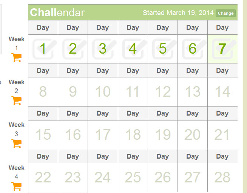The height and width of the screenshot is (193, 247).
Task: Toggle the Day 5 checkbox
Action: (x=162, y=49)
